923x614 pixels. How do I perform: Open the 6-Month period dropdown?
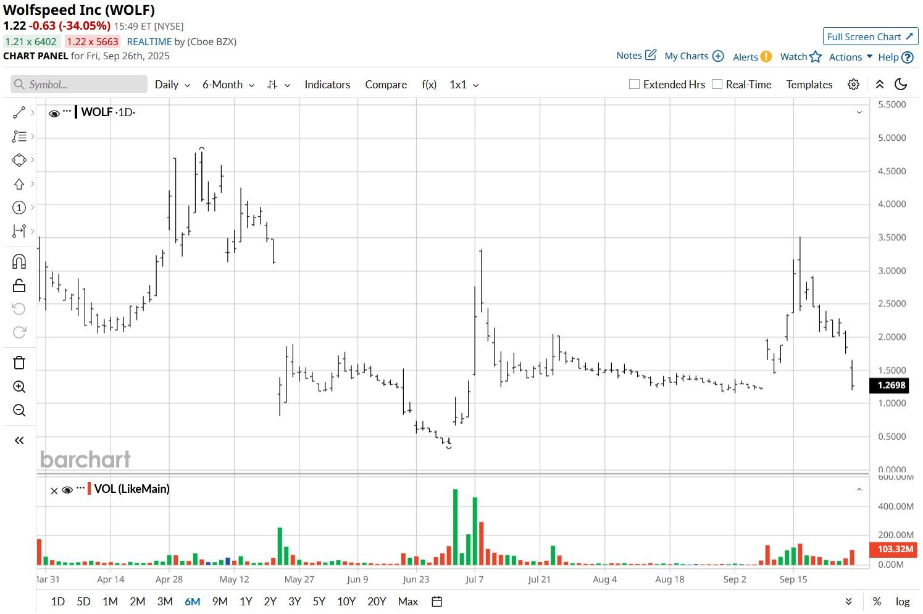tap(228, 85)
